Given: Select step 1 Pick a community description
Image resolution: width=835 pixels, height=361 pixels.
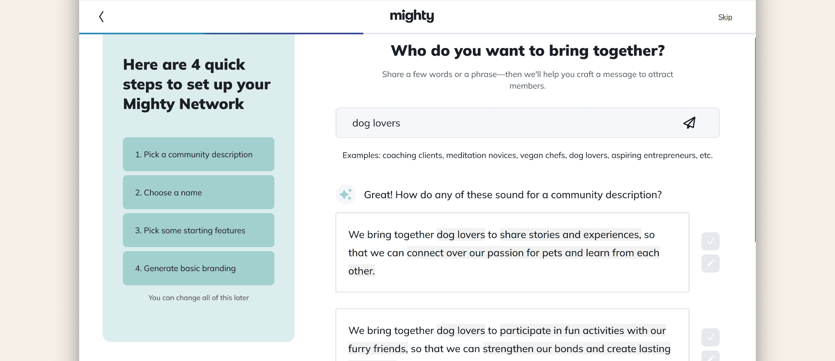Looking at the screenshot, I should coord(198,154).
